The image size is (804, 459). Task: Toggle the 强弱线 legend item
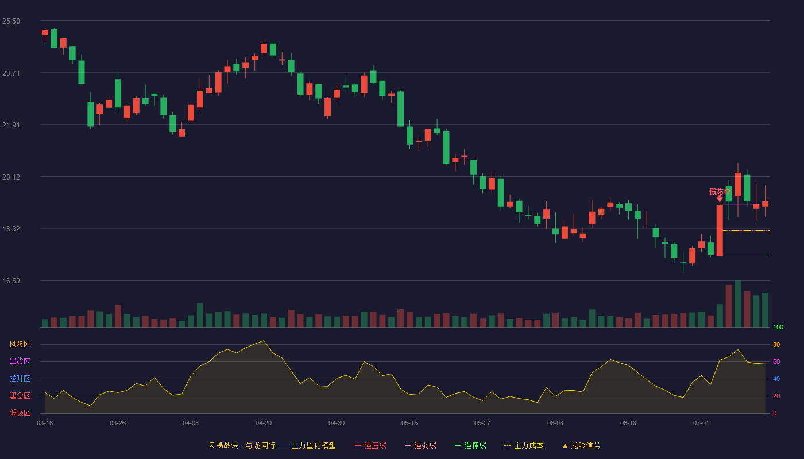point(420,445)
